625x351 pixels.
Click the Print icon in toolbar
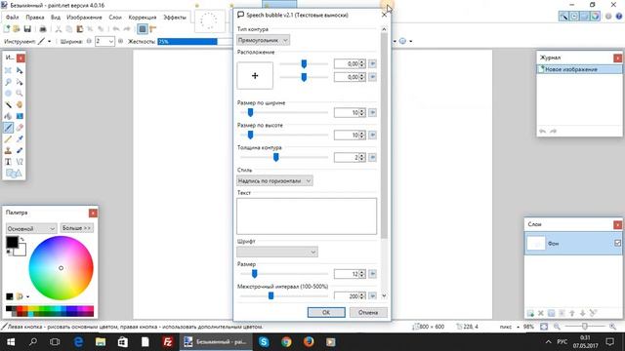[43, 29]
